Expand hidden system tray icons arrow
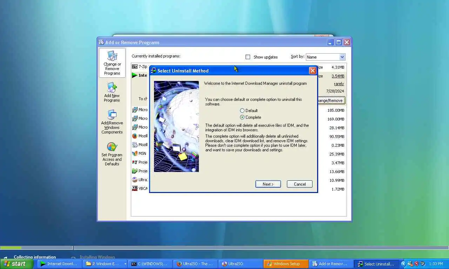 (403, 264)
